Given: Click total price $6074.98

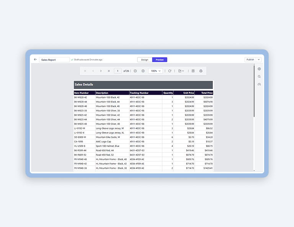Looking at the screenshot, I should pos(208,102).
